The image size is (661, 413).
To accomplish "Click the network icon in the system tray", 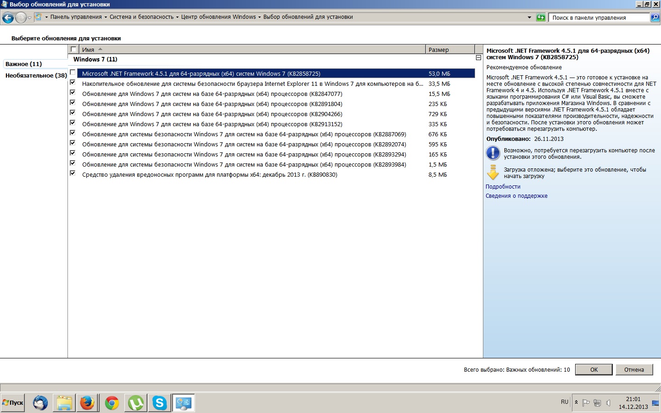I will tap(597, 403).
